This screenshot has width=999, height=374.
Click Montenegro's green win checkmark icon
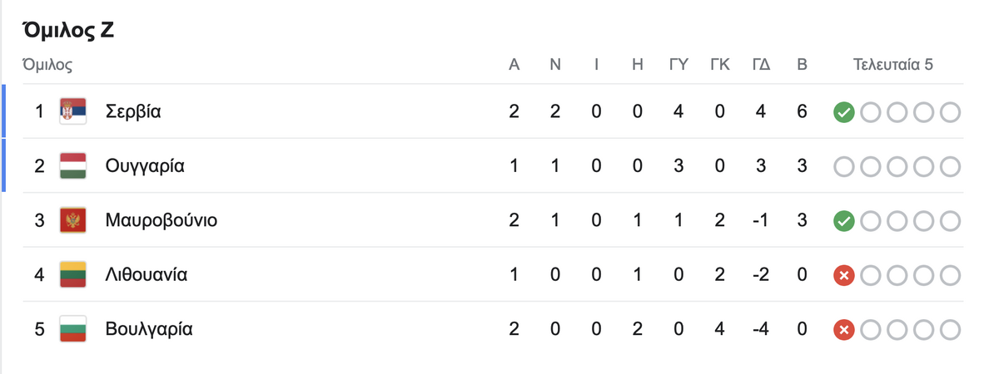point(844,221)
